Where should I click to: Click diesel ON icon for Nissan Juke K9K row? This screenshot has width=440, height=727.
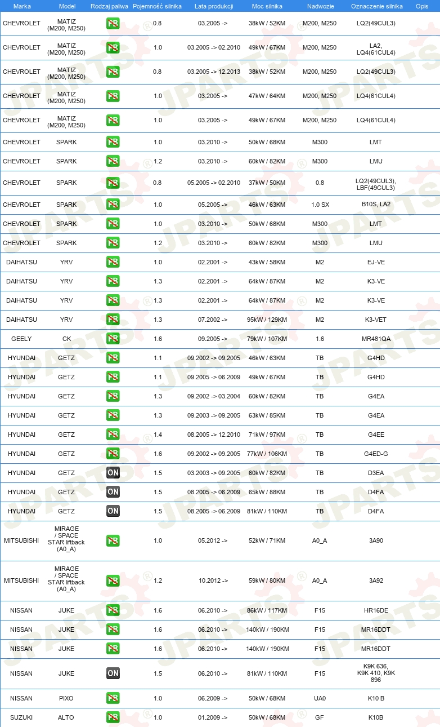pos(113,673)
